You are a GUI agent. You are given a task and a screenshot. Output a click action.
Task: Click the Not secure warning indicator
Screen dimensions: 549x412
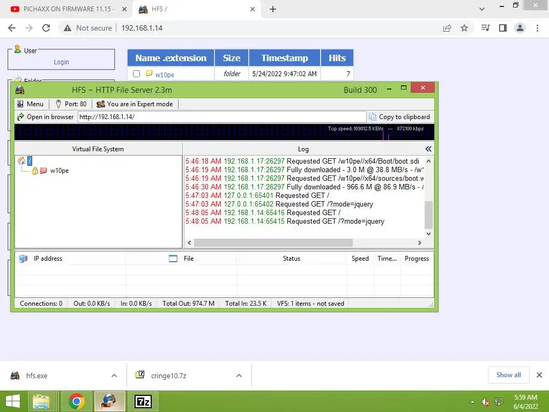[87, 28]
